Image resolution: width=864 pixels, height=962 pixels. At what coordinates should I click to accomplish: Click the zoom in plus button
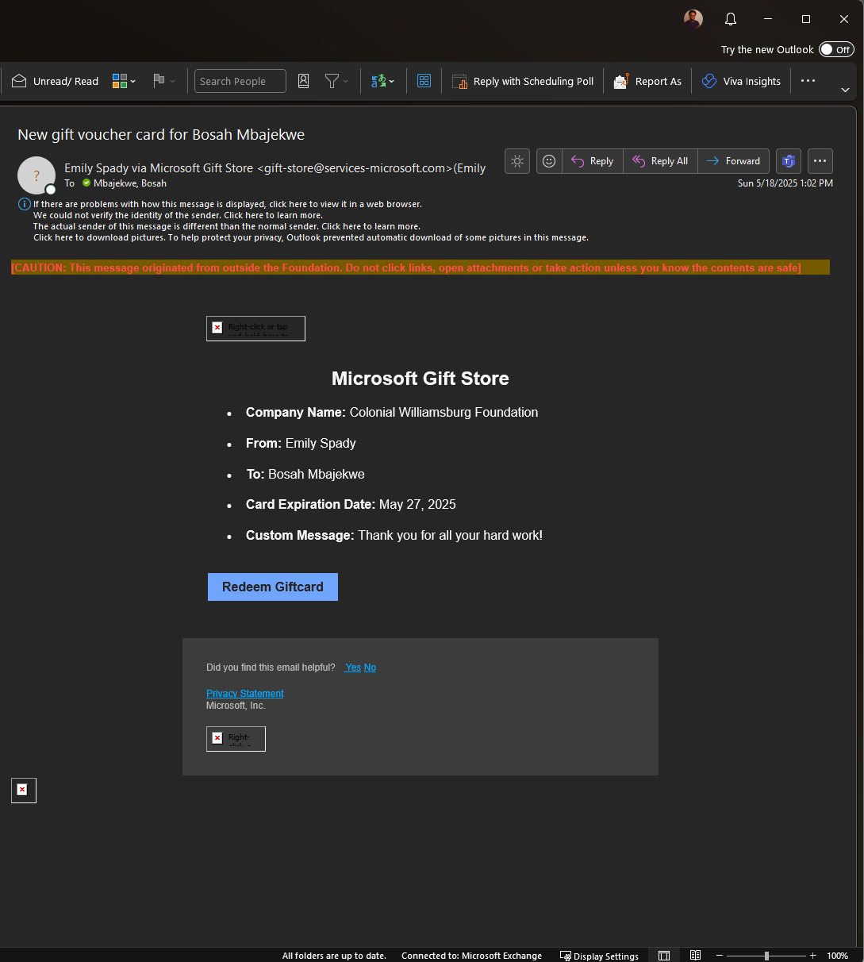(812, 956)
